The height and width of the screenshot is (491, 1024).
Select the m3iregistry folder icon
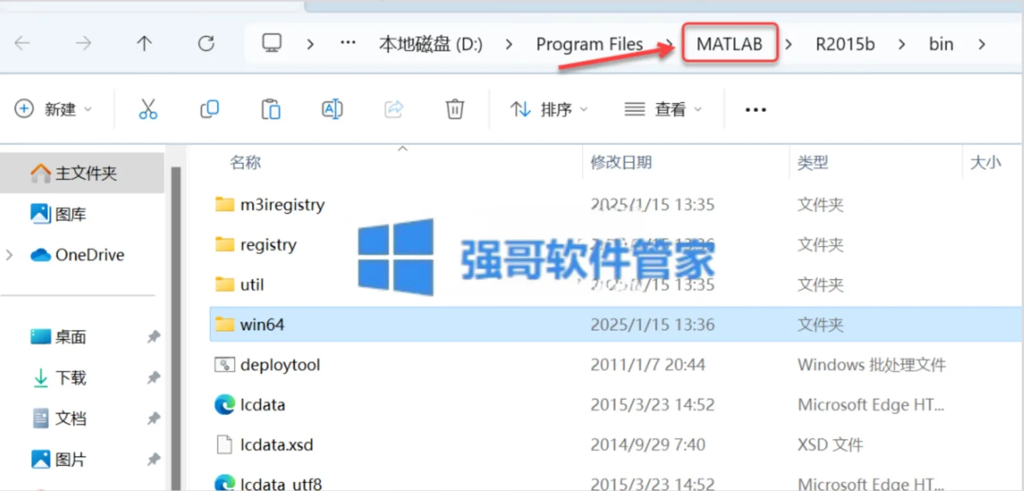pyautogui.click(x=225, y=205)
